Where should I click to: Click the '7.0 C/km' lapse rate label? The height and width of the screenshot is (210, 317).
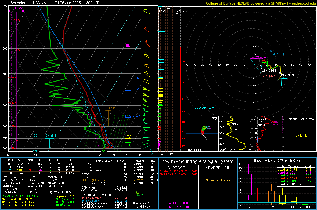coord(110,108)
